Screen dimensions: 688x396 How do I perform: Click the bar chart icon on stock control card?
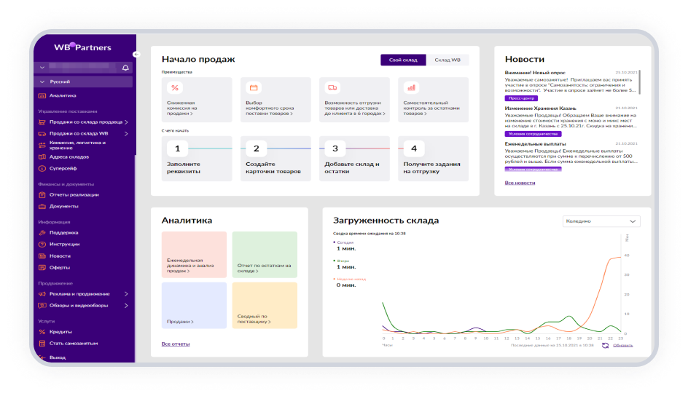411,87
